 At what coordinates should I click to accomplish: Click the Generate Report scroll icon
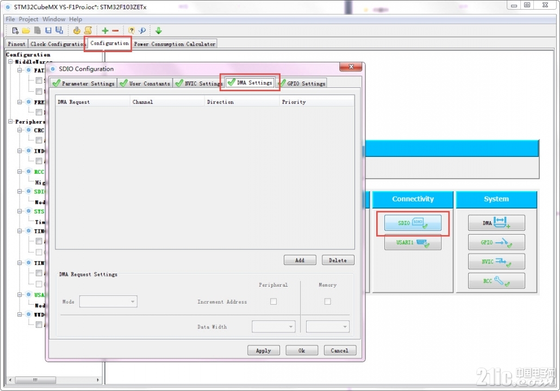88,30
